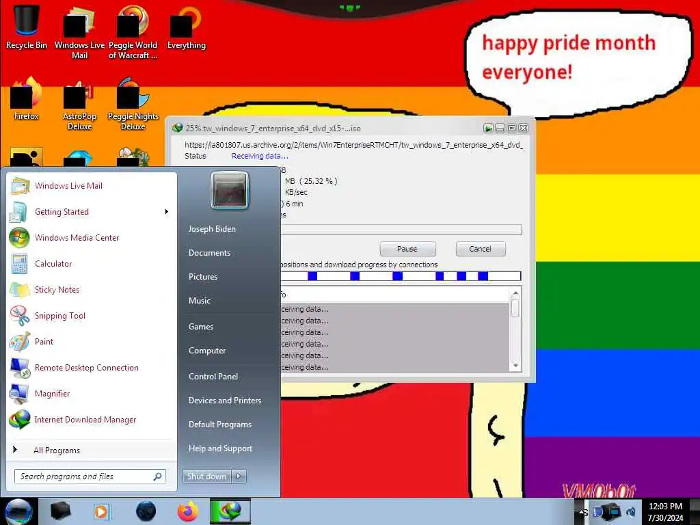Click the IDM download window title text
The image size is (700, 525).
(273, 128)
